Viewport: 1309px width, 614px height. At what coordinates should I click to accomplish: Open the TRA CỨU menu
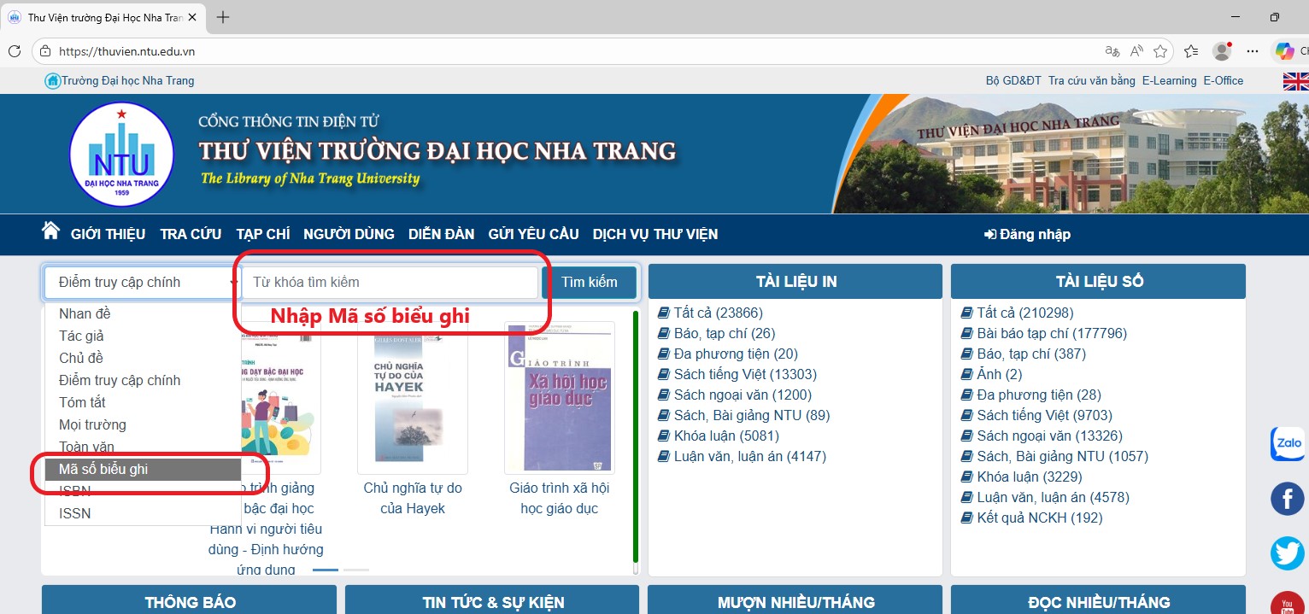click(191, 234)
